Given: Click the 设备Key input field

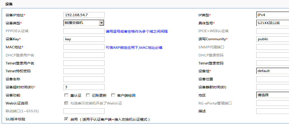Looking at the screenshot, I should pyautogui.click(x=84, y=39).
